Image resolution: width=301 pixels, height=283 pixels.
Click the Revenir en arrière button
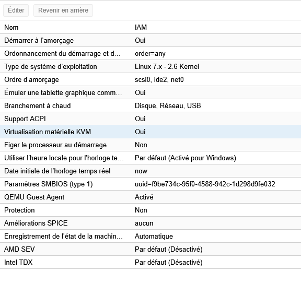coord(63,10)
